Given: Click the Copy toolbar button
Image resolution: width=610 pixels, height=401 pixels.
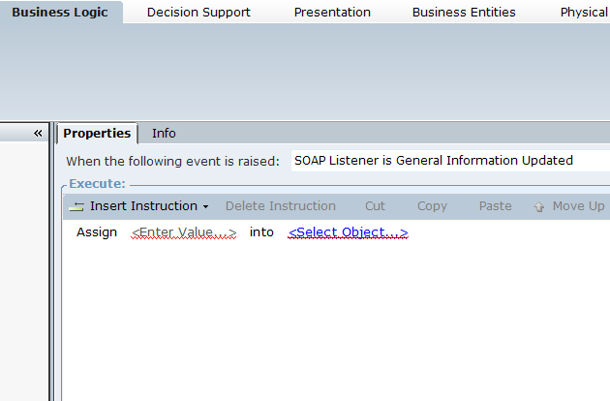Looking at the screenshot, I should (x=432, y=206).
